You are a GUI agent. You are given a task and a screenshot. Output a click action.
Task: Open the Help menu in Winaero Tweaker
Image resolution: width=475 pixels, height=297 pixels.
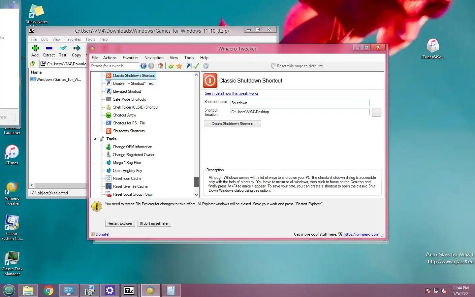point(204,58)
